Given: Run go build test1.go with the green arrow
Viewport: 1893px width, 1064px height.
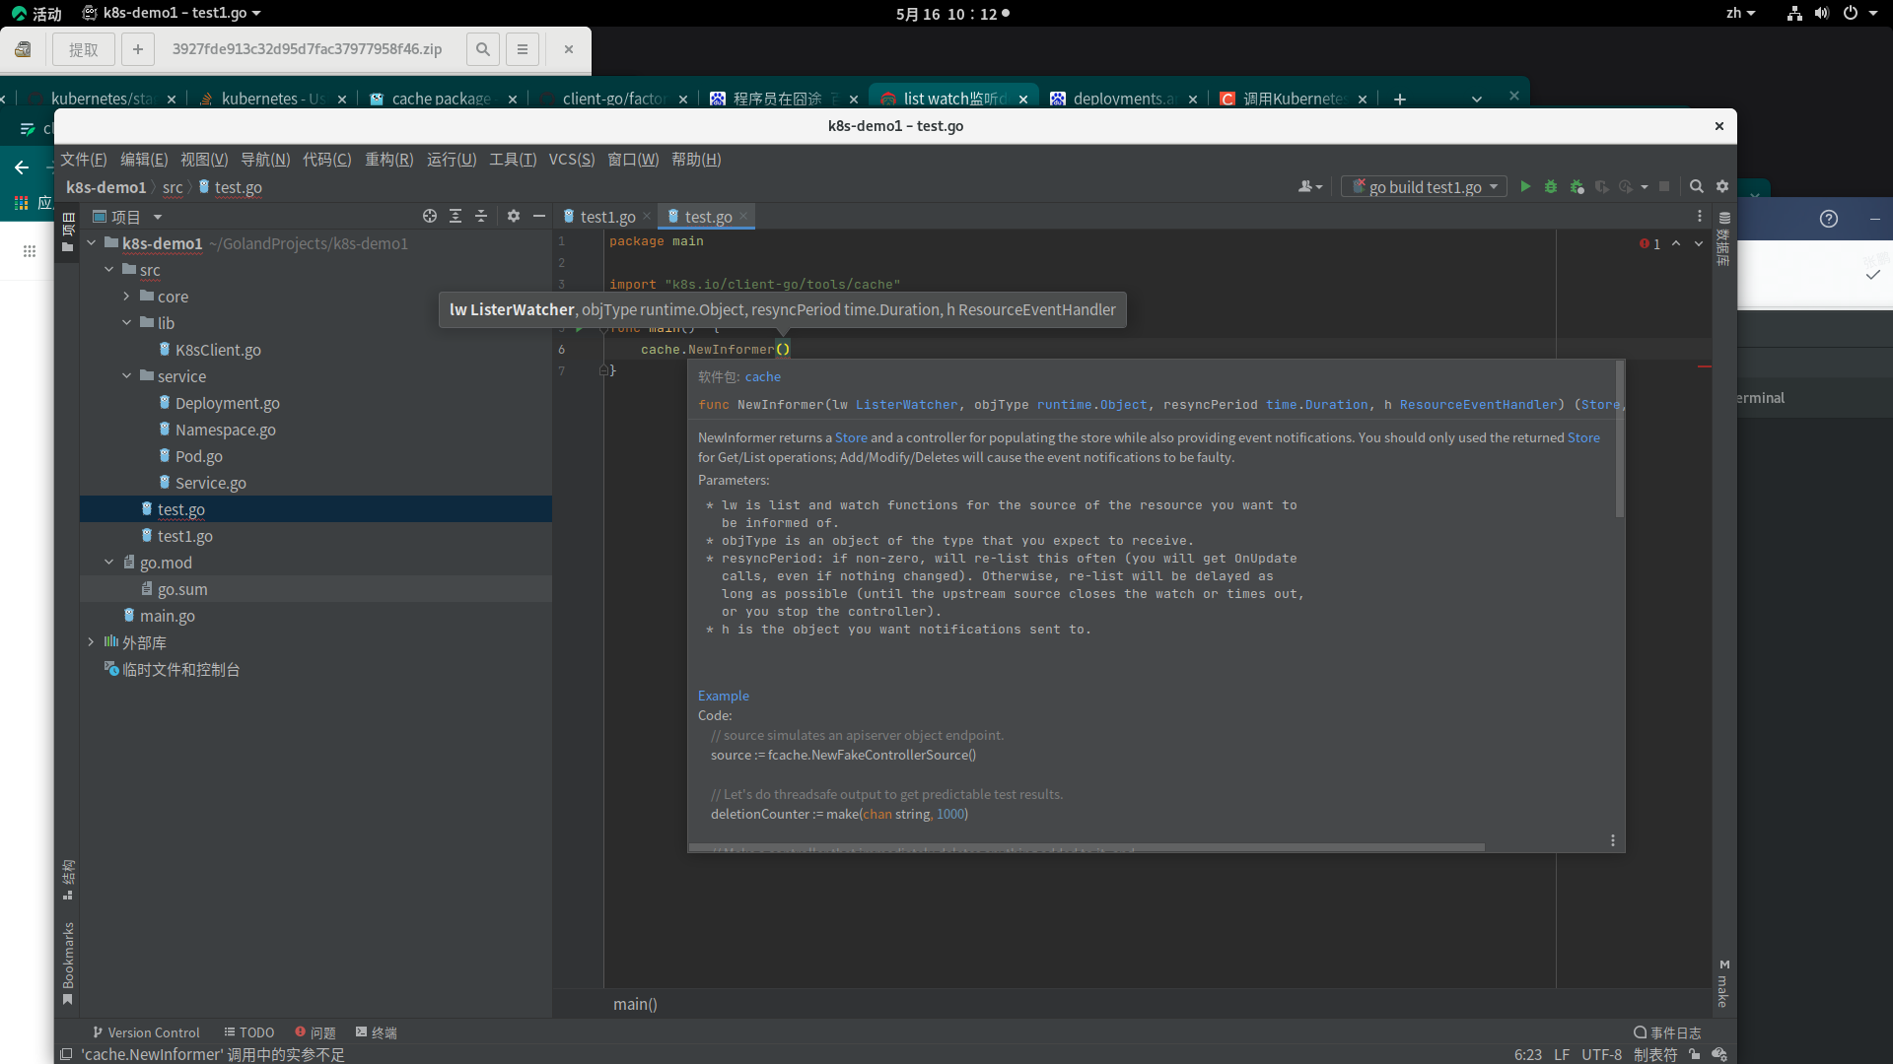Looking at the screenshot, I should 1524,186.
